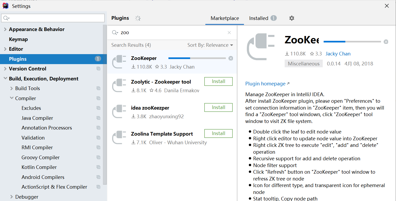Select Plugins in settings tree
The width and height of the screenshot is (396, 201).
click(53, 59)
